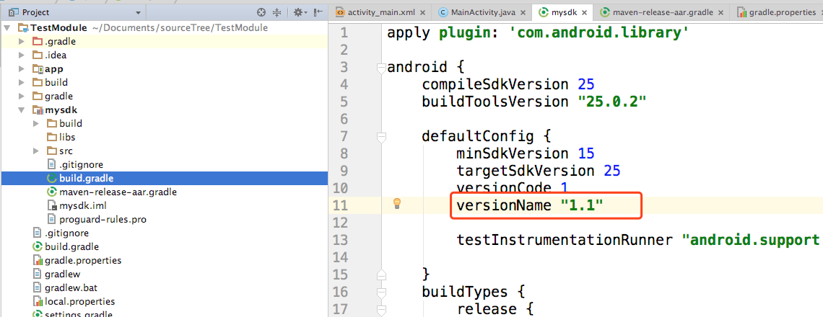
Task: Select local.properties file
Action: click(x=80, y=301)
